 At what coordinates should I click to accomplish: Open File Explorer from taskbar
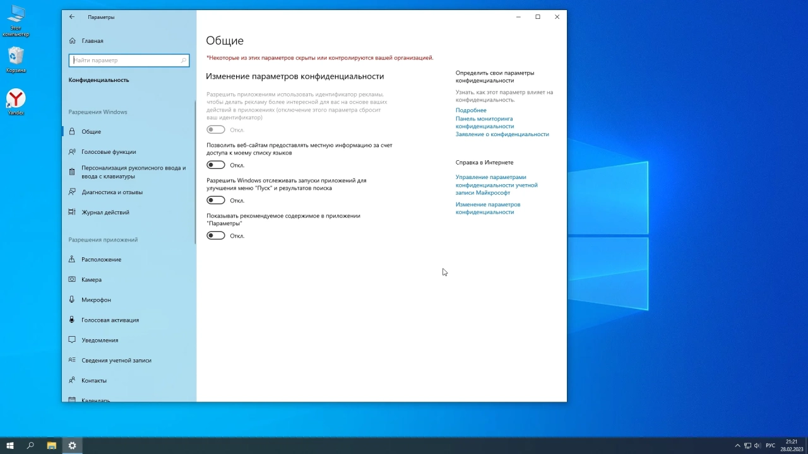click(52, 446)
